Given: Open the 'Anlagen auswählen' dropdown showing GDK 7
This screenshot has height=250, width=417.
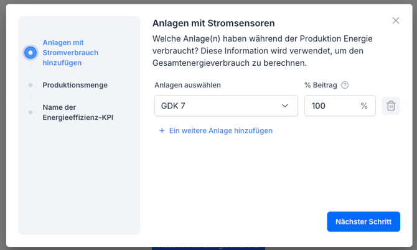Looking at the screenshot, I should click(x=217, y=106).
